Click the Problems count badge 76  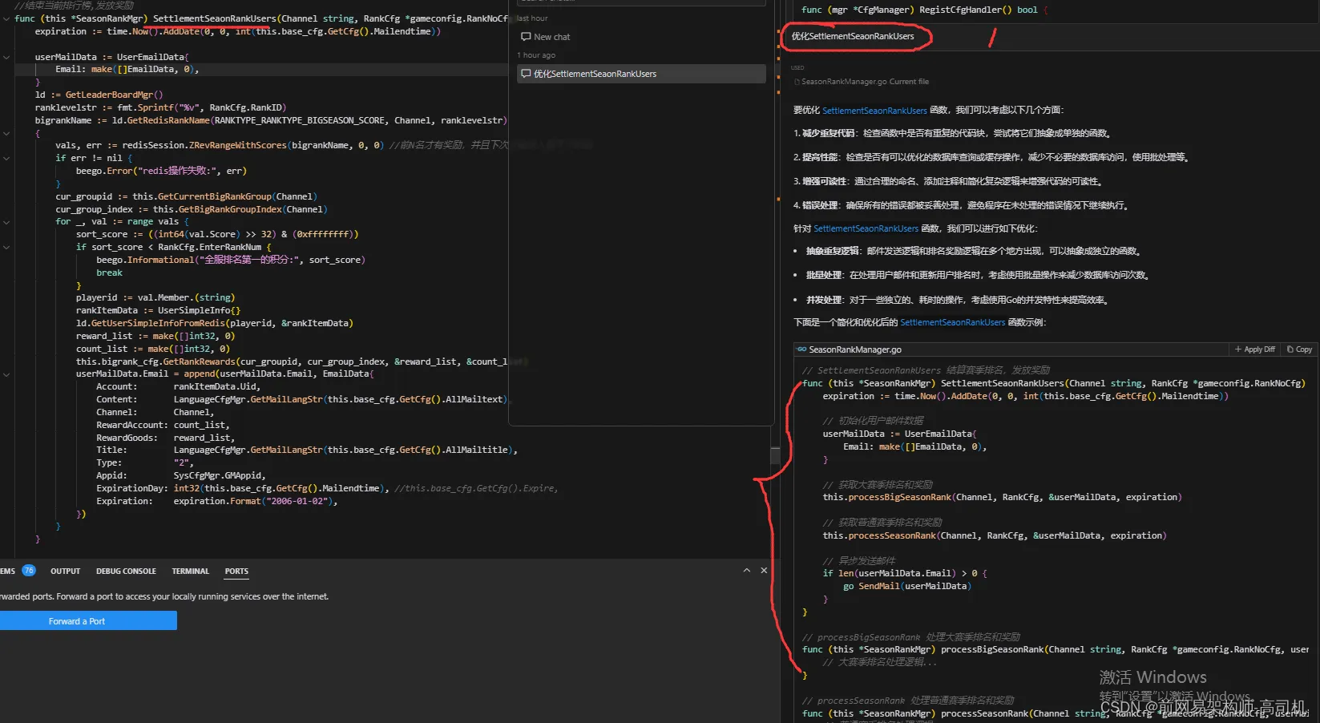point(29,571)
